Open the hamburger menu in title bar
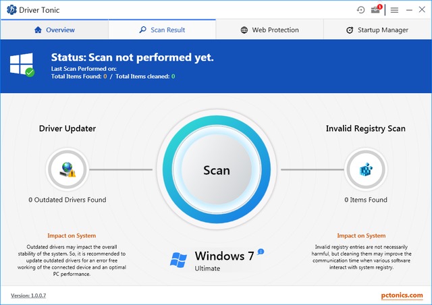The height and width of the screenshot is (305, 432). pos(394,10)
